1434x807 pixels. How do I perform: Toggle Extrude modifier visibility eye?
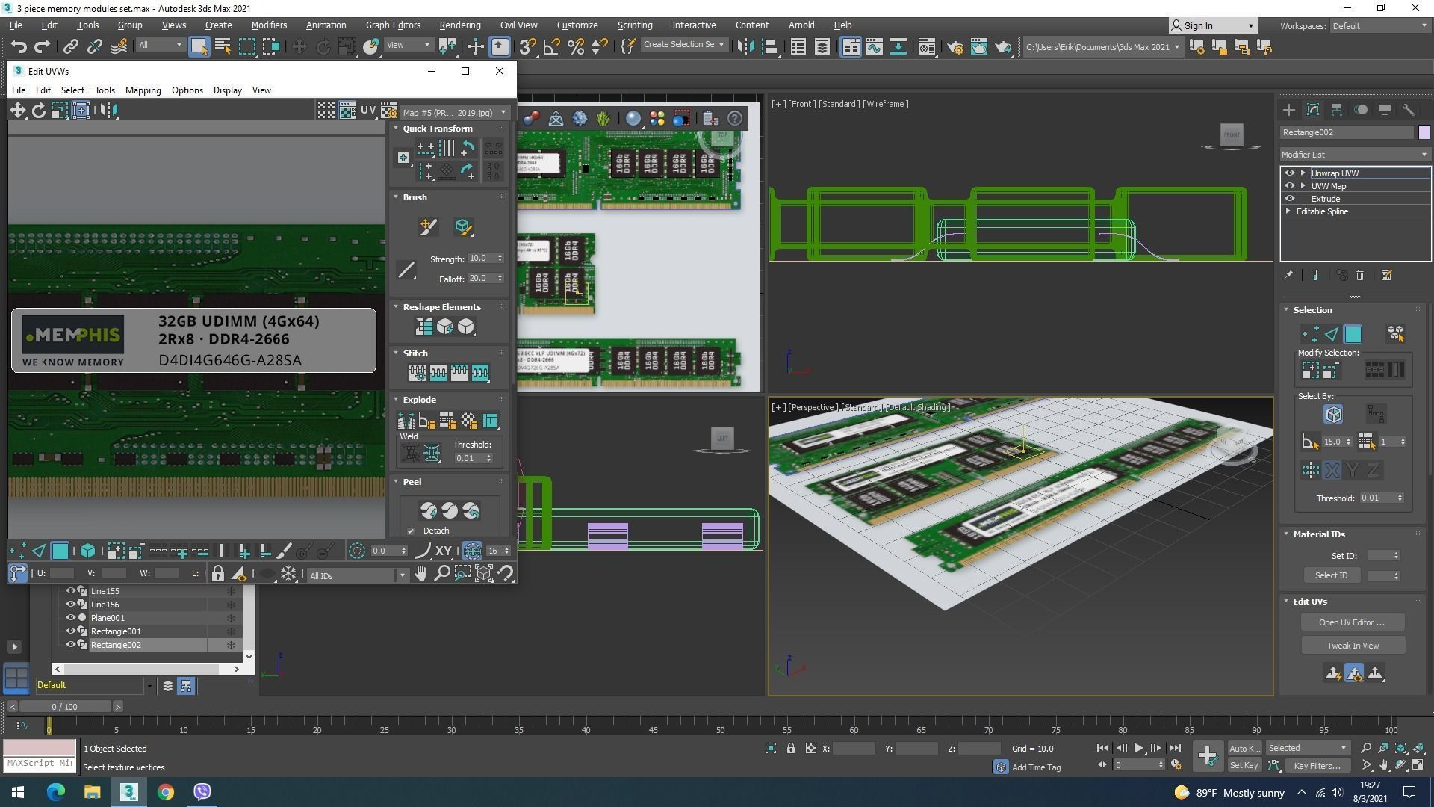1290,198
